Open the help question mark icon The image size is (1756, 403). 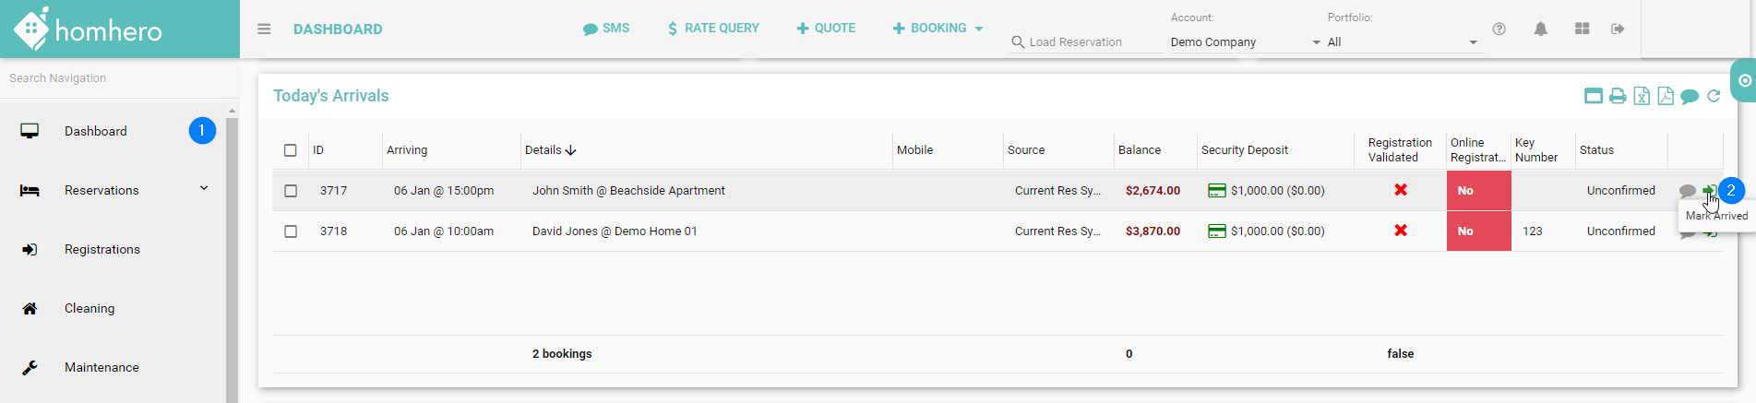[1499, 30]
